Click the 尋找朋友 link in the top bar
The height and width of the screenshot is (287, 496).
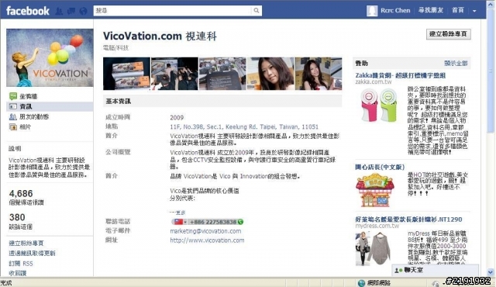point(431,10)
